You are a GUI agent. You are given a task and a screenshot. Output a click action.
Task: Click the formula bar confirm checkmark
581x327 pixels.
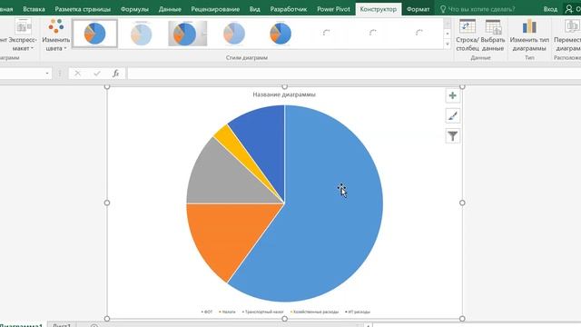(97, 74)
